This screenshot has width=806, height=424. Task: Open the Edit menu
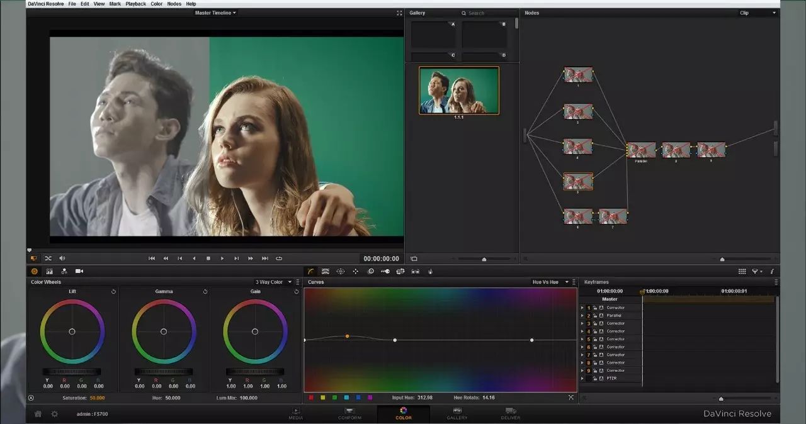pos(84,4)
